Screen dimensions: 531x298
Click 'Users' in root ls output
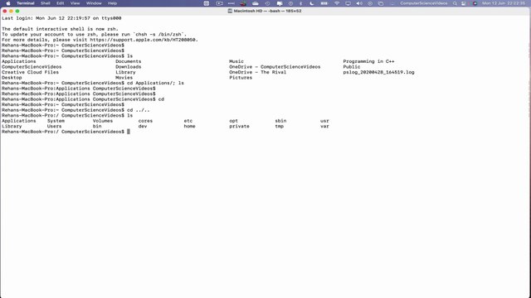pyautogui.click(x=54, y=127)
